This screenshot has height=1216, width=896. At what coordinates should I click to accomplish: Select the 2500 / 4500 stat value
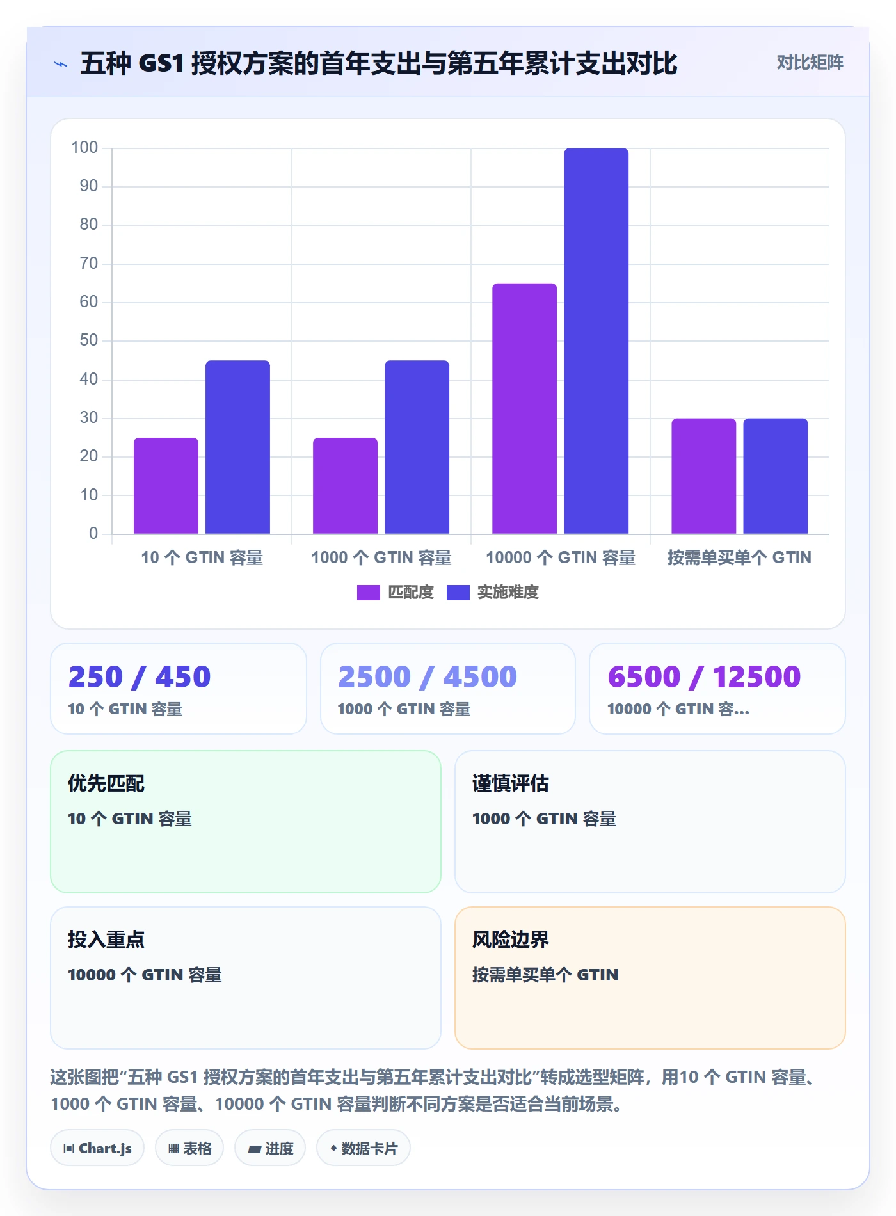coord(428,677)
